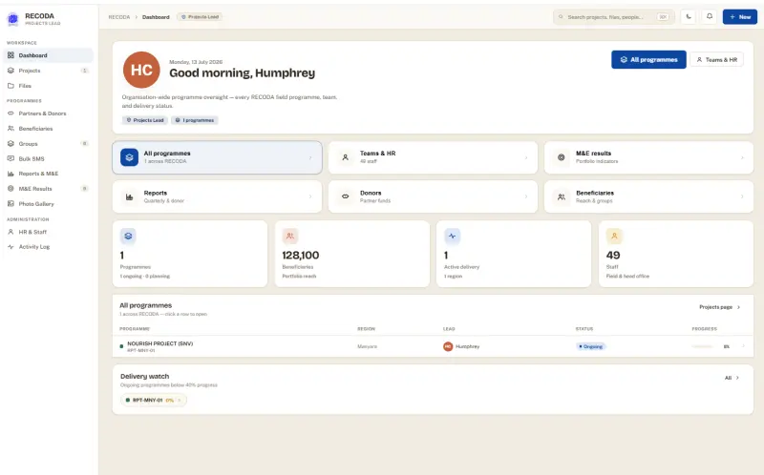Click the Manyara region cell
Viewport: 764px width, 475px height.
367,346
